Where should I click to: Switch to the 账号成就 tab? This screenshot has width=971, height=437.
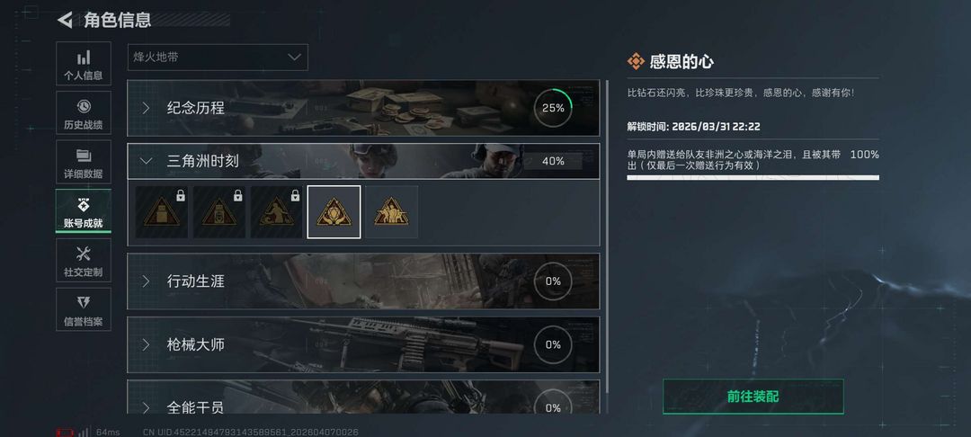(x=84, y=211)
